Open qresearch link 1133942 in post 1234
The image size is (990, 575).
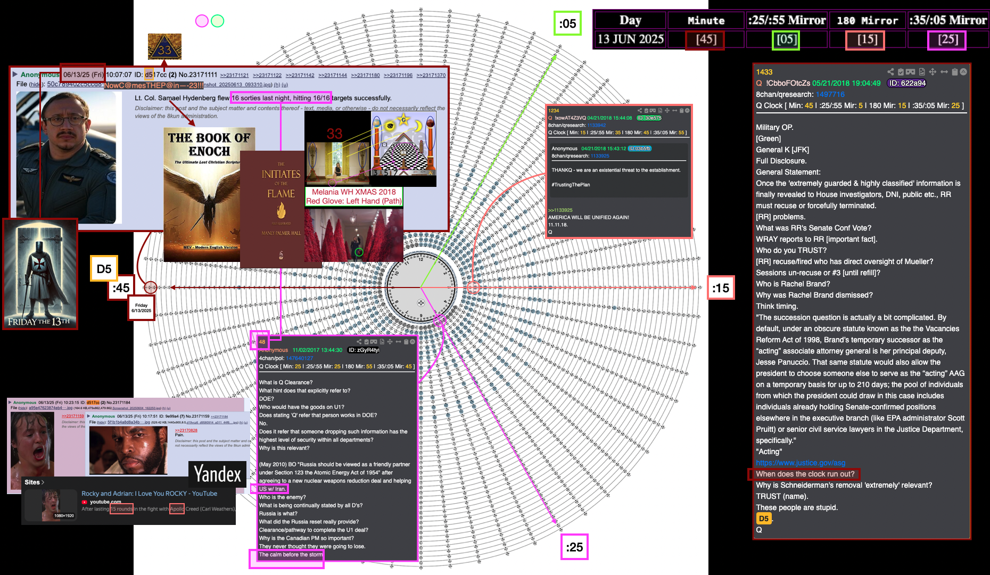596,126
